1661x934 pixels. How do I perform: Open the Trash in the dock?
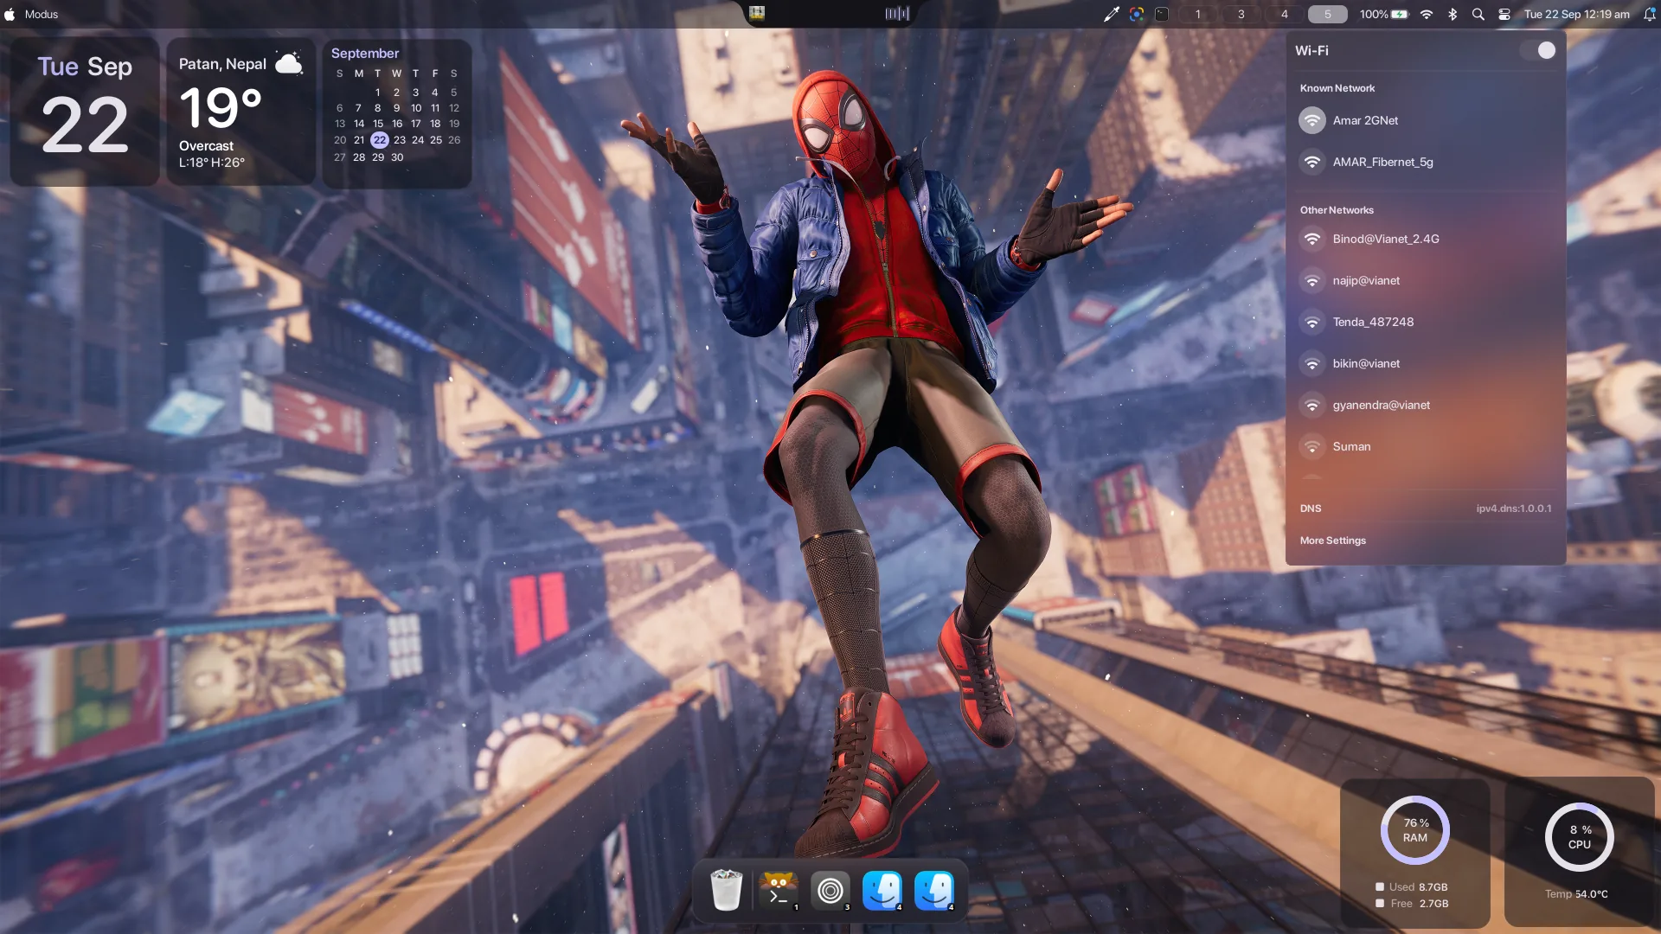726,890
